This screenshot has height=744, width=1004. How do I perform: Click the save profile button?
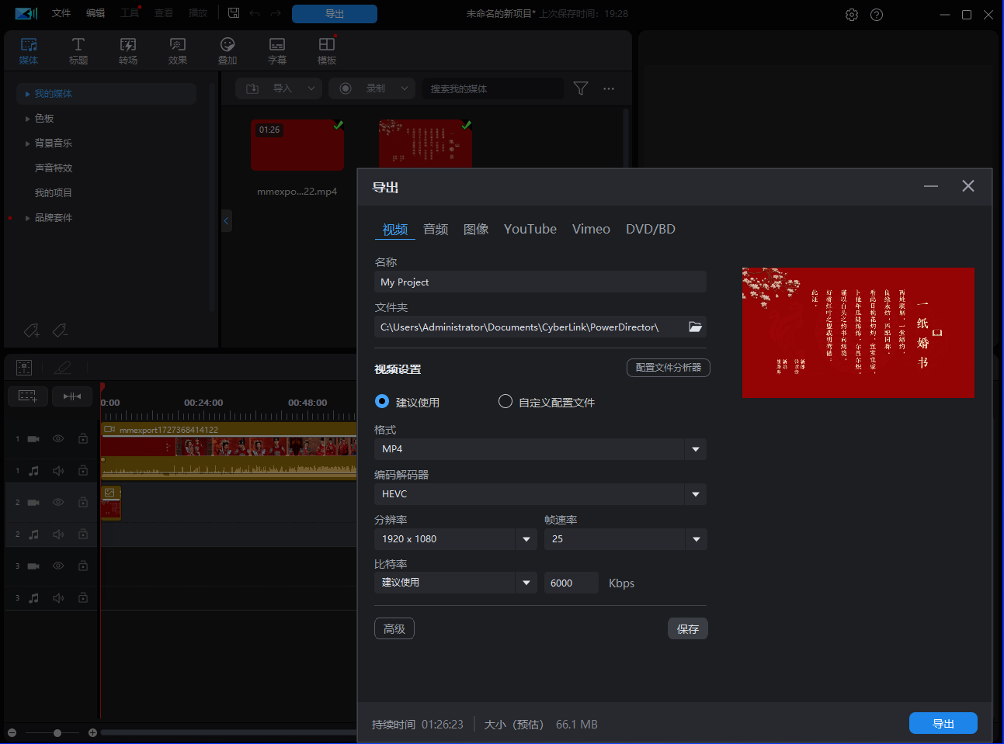(688, 628)
